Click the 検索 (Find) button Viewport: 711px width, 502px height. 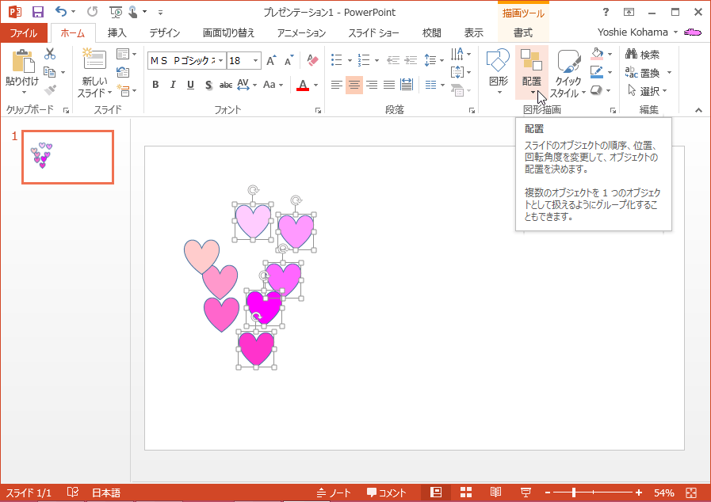click(x=643, y=55)
